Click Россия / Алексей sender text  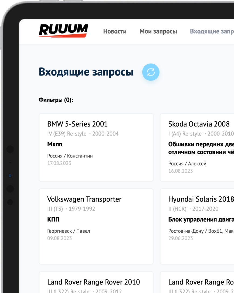click(187, 164)
